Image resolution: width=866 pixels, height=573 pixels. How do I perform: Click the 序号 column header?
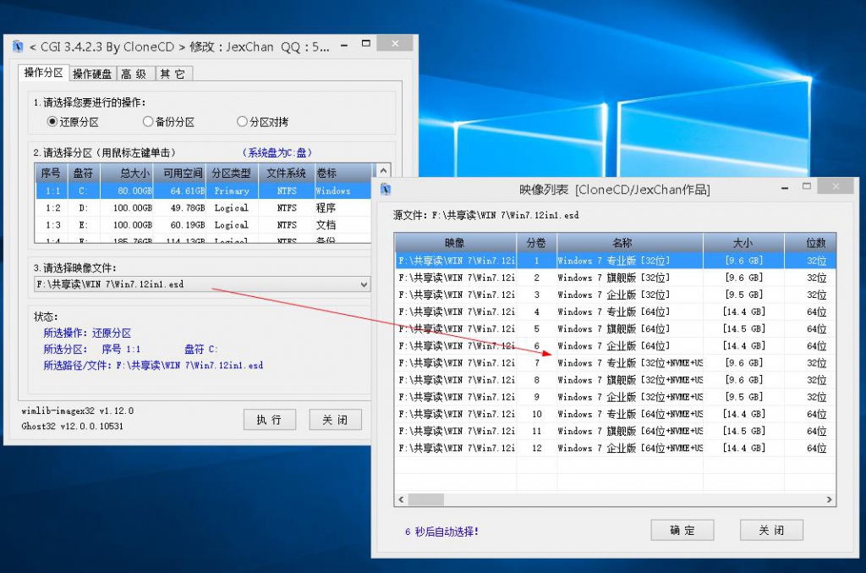(x=51, y=173)
